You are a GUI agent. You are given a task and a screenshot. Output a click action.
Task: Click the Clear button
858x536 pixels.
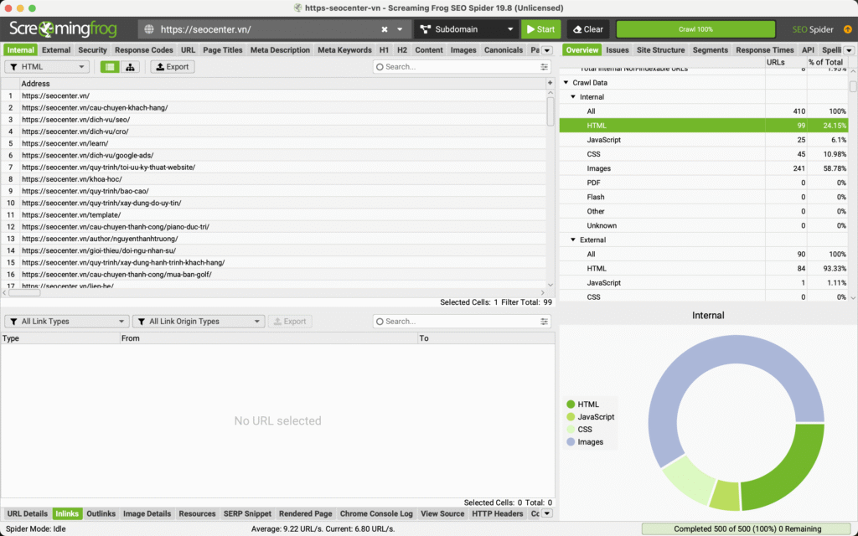[587, 29]
